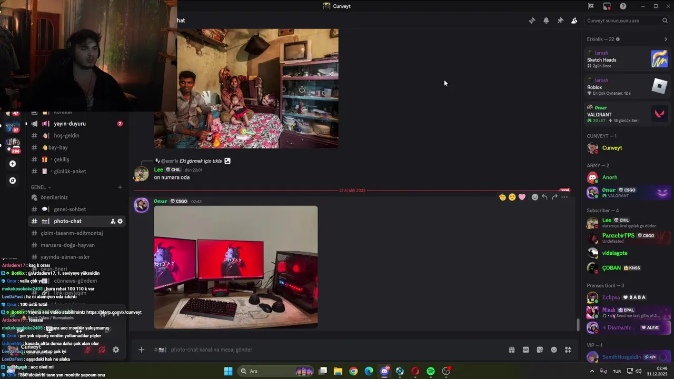This screenshot has width=674, height=379.
Task: Open the GIF picker
Action: [526, 350]
